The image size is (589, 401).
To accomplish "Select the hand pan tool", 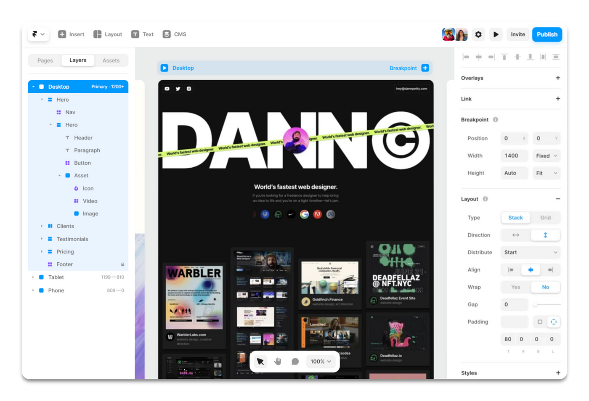I will pyautogui.click(x=278, y=361).
